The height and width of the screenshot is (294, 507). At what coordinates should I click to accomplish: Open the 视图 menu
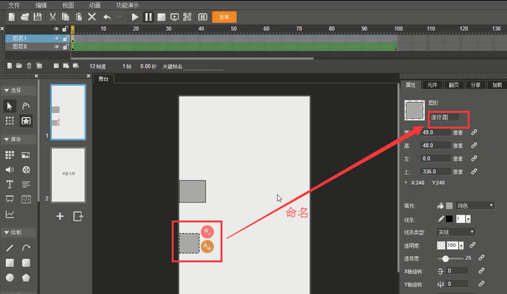(68, 5)
